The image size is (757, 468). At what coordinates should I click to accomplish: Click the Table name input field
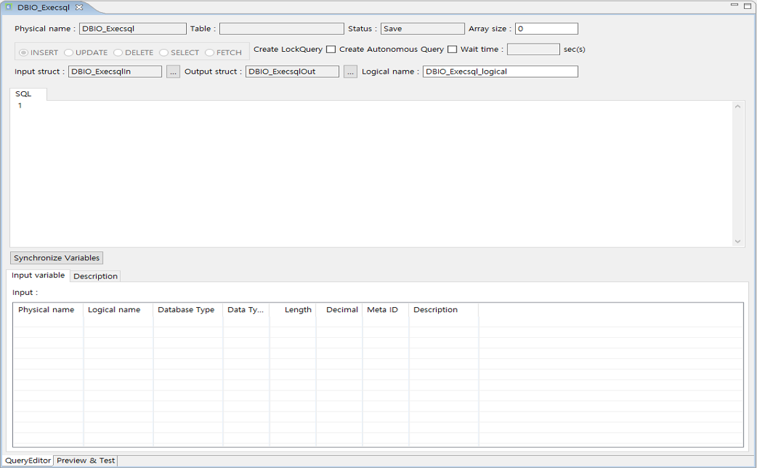281,29
